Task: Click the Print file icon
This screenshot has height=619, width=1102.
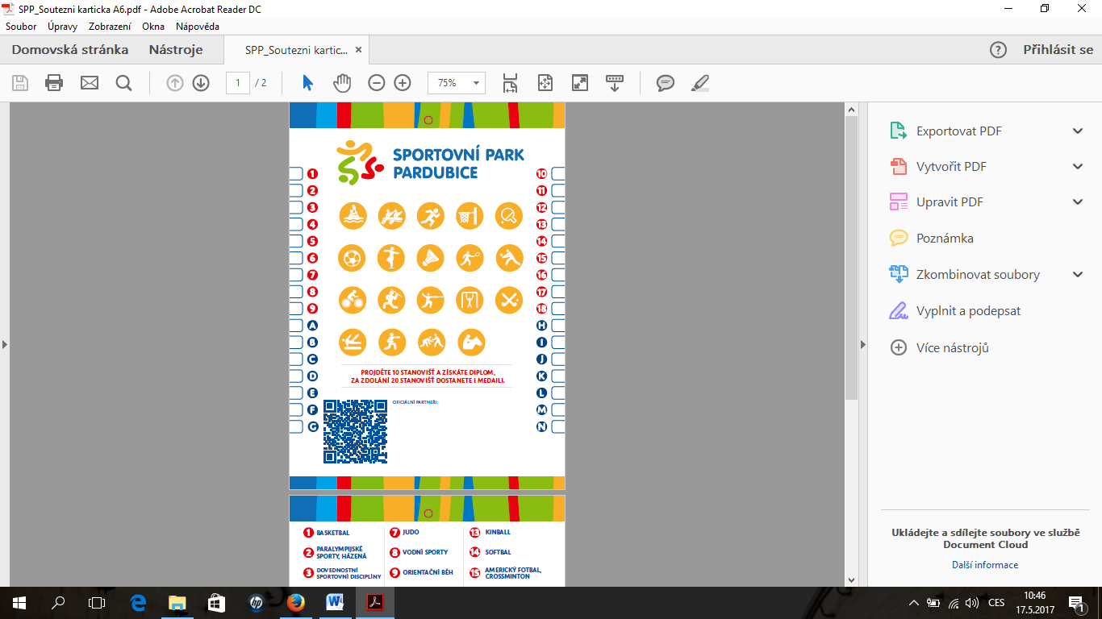Action: (54, 82)
